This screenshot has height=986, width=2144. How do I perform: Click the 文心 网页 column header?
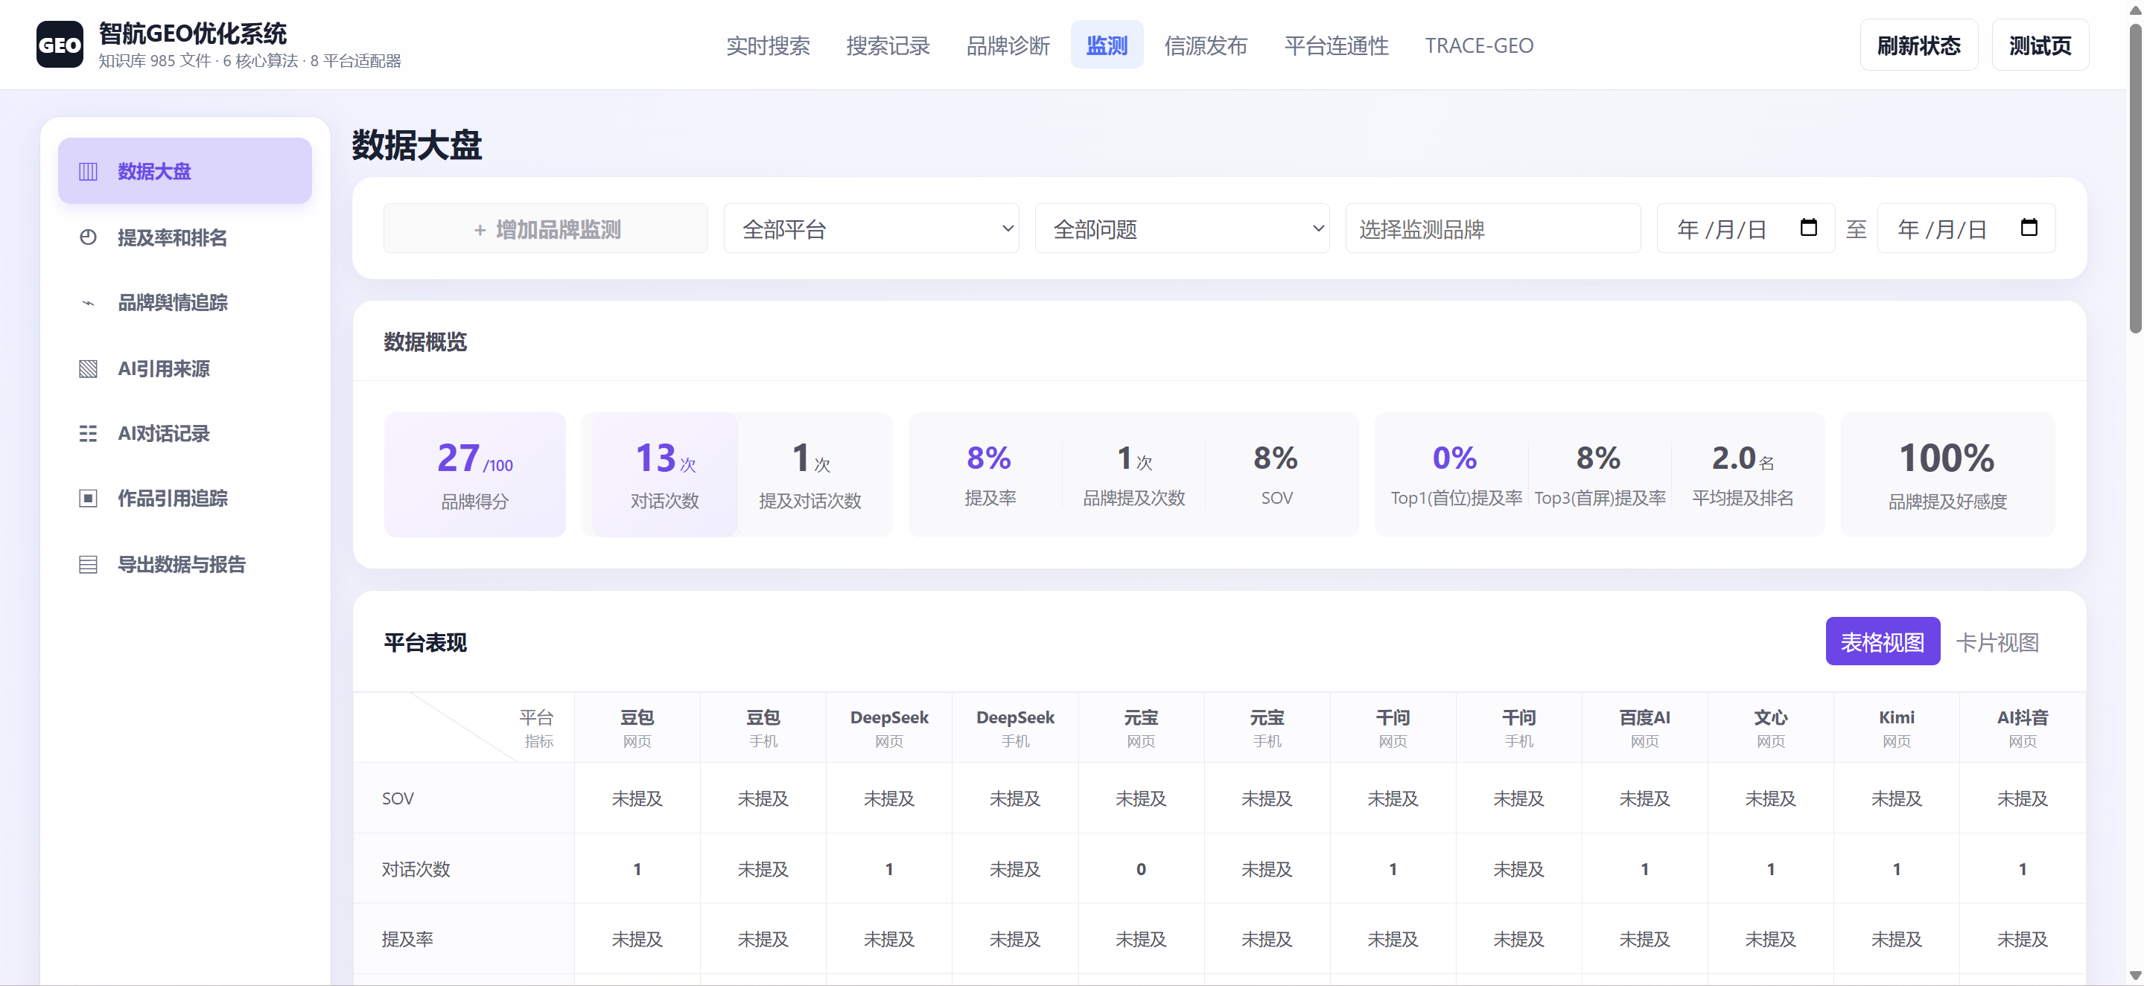[1771, 728]
